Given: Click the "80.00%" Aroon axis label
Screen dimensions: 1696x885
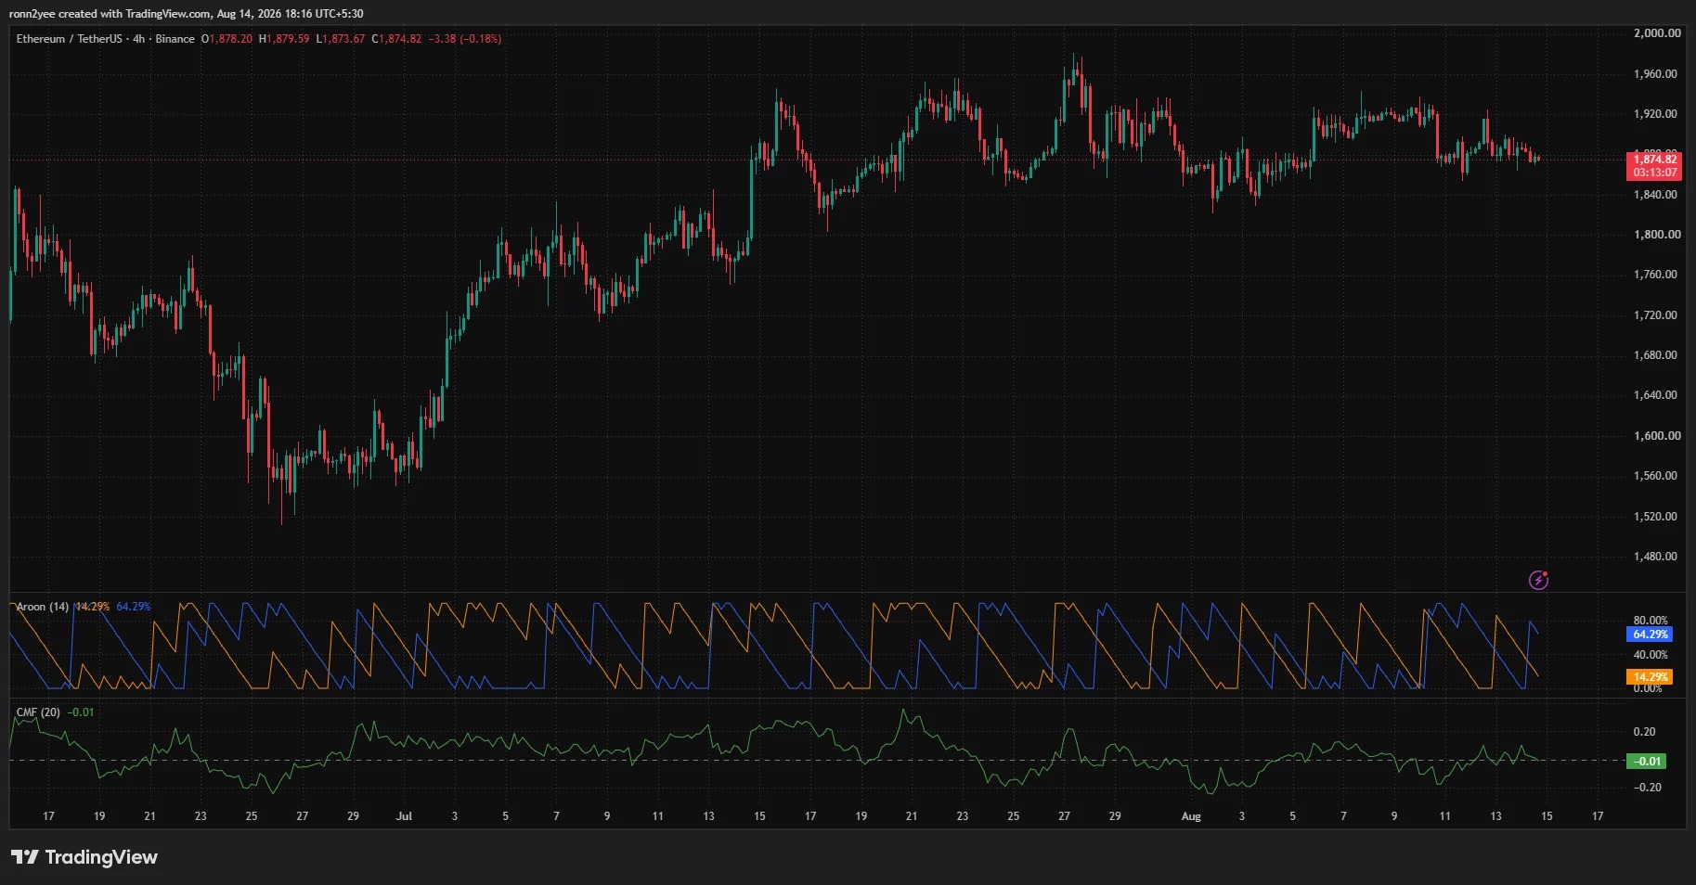Looking at the screenshot, I should pyautogui.click(x=1651, y=621).
